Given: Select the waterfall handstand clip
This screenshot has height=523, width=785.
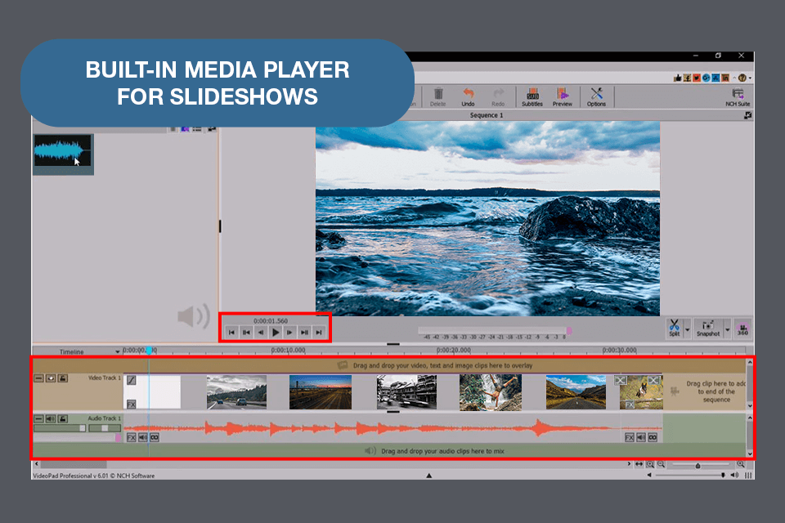Looking at the screenshot, I should pos(490,392).
